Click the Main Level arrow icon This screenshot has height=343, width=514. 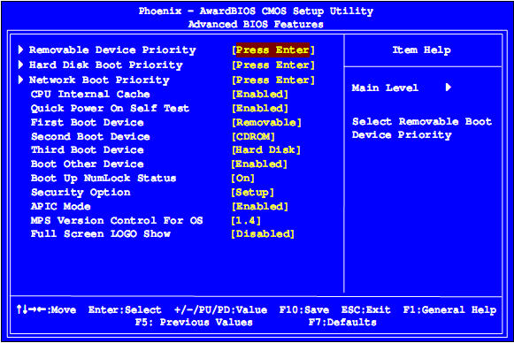pos(449,88)
